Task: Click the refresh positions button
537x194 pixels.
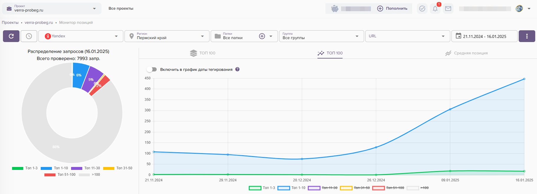Action: [11, 36]
